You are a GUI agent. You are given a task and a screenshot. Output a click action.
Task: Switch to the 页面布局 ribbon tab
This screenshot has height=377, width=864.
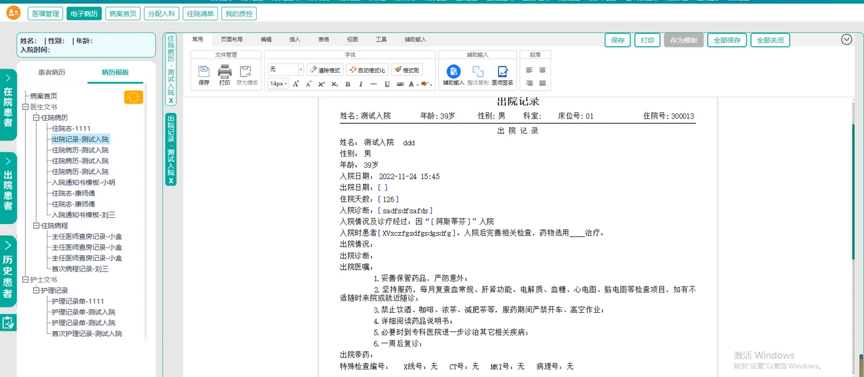[232, 39]
